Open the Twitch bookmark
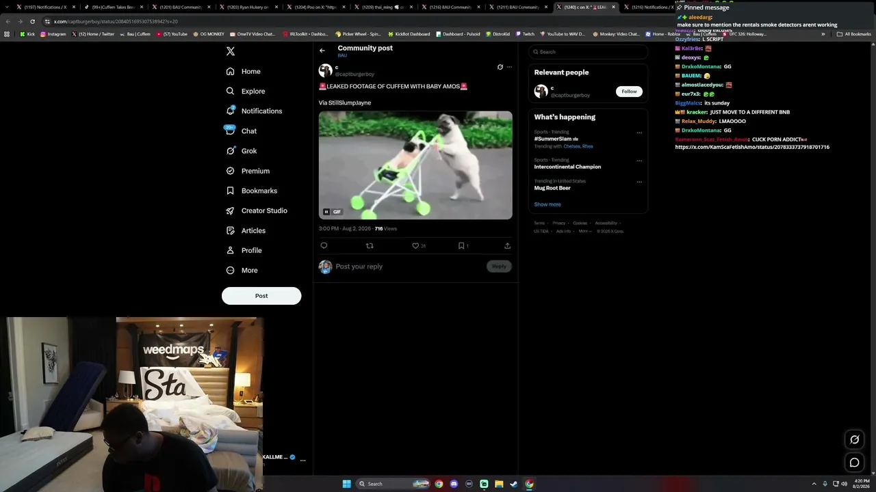The height and width of the screenshot is (492, 876). [x=525, y=33]
